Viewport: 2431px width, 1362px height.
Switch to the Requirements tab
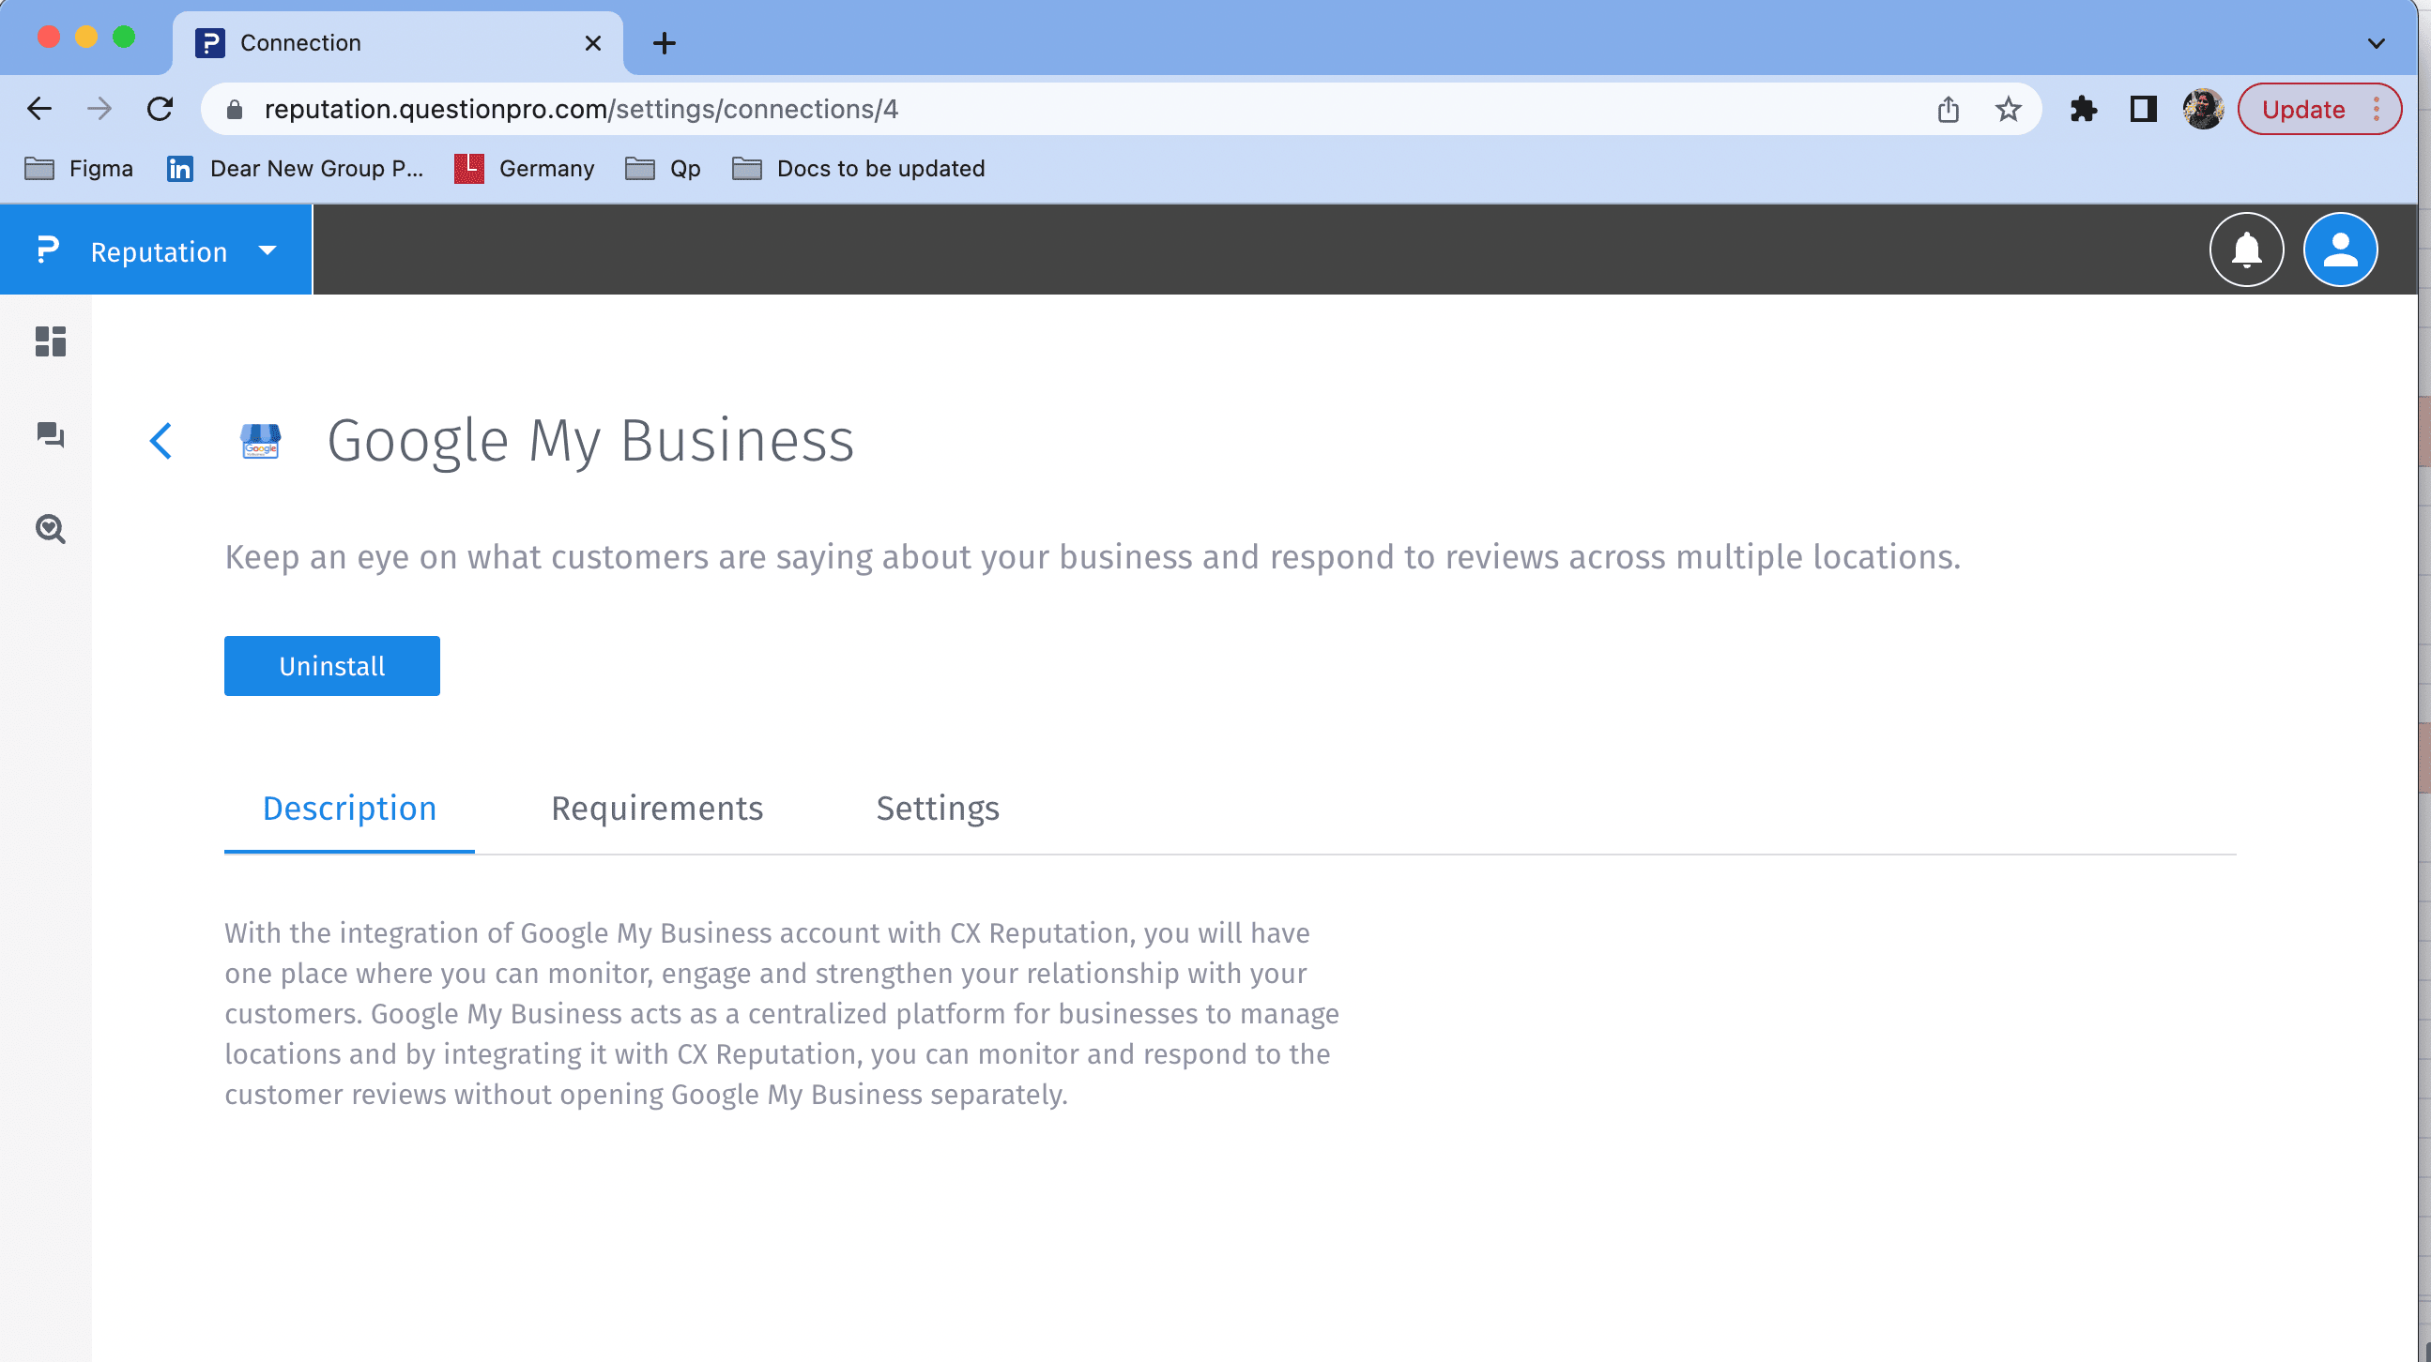656,808
